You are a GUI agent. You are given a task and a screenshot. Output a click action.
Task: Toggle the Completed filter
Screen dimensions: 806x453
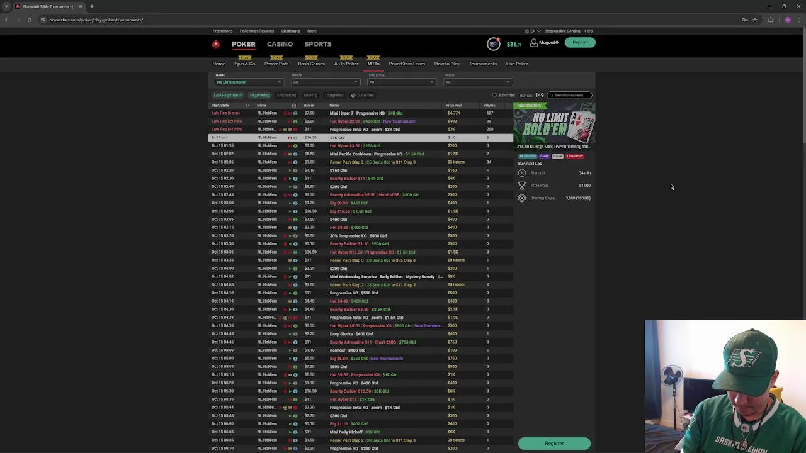point(334,95)
